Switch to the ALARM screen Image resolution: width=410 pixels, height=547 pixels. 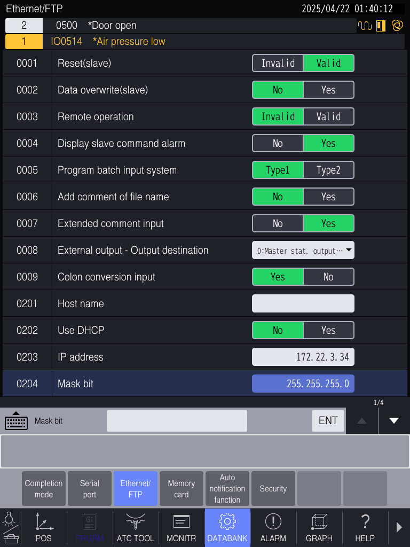pos(273,528)
